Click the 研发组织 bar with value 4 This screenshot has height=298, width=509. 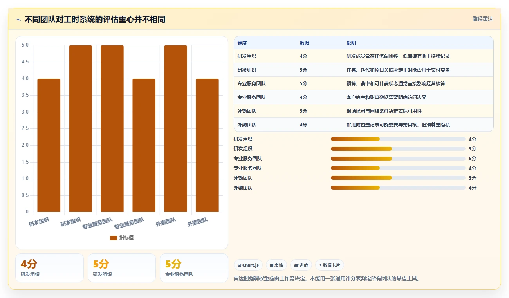[49, 145]
